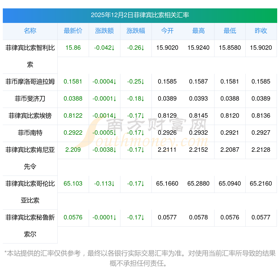
Task: Click the 15.86 latest price value
Action: [x=73, y=48]
